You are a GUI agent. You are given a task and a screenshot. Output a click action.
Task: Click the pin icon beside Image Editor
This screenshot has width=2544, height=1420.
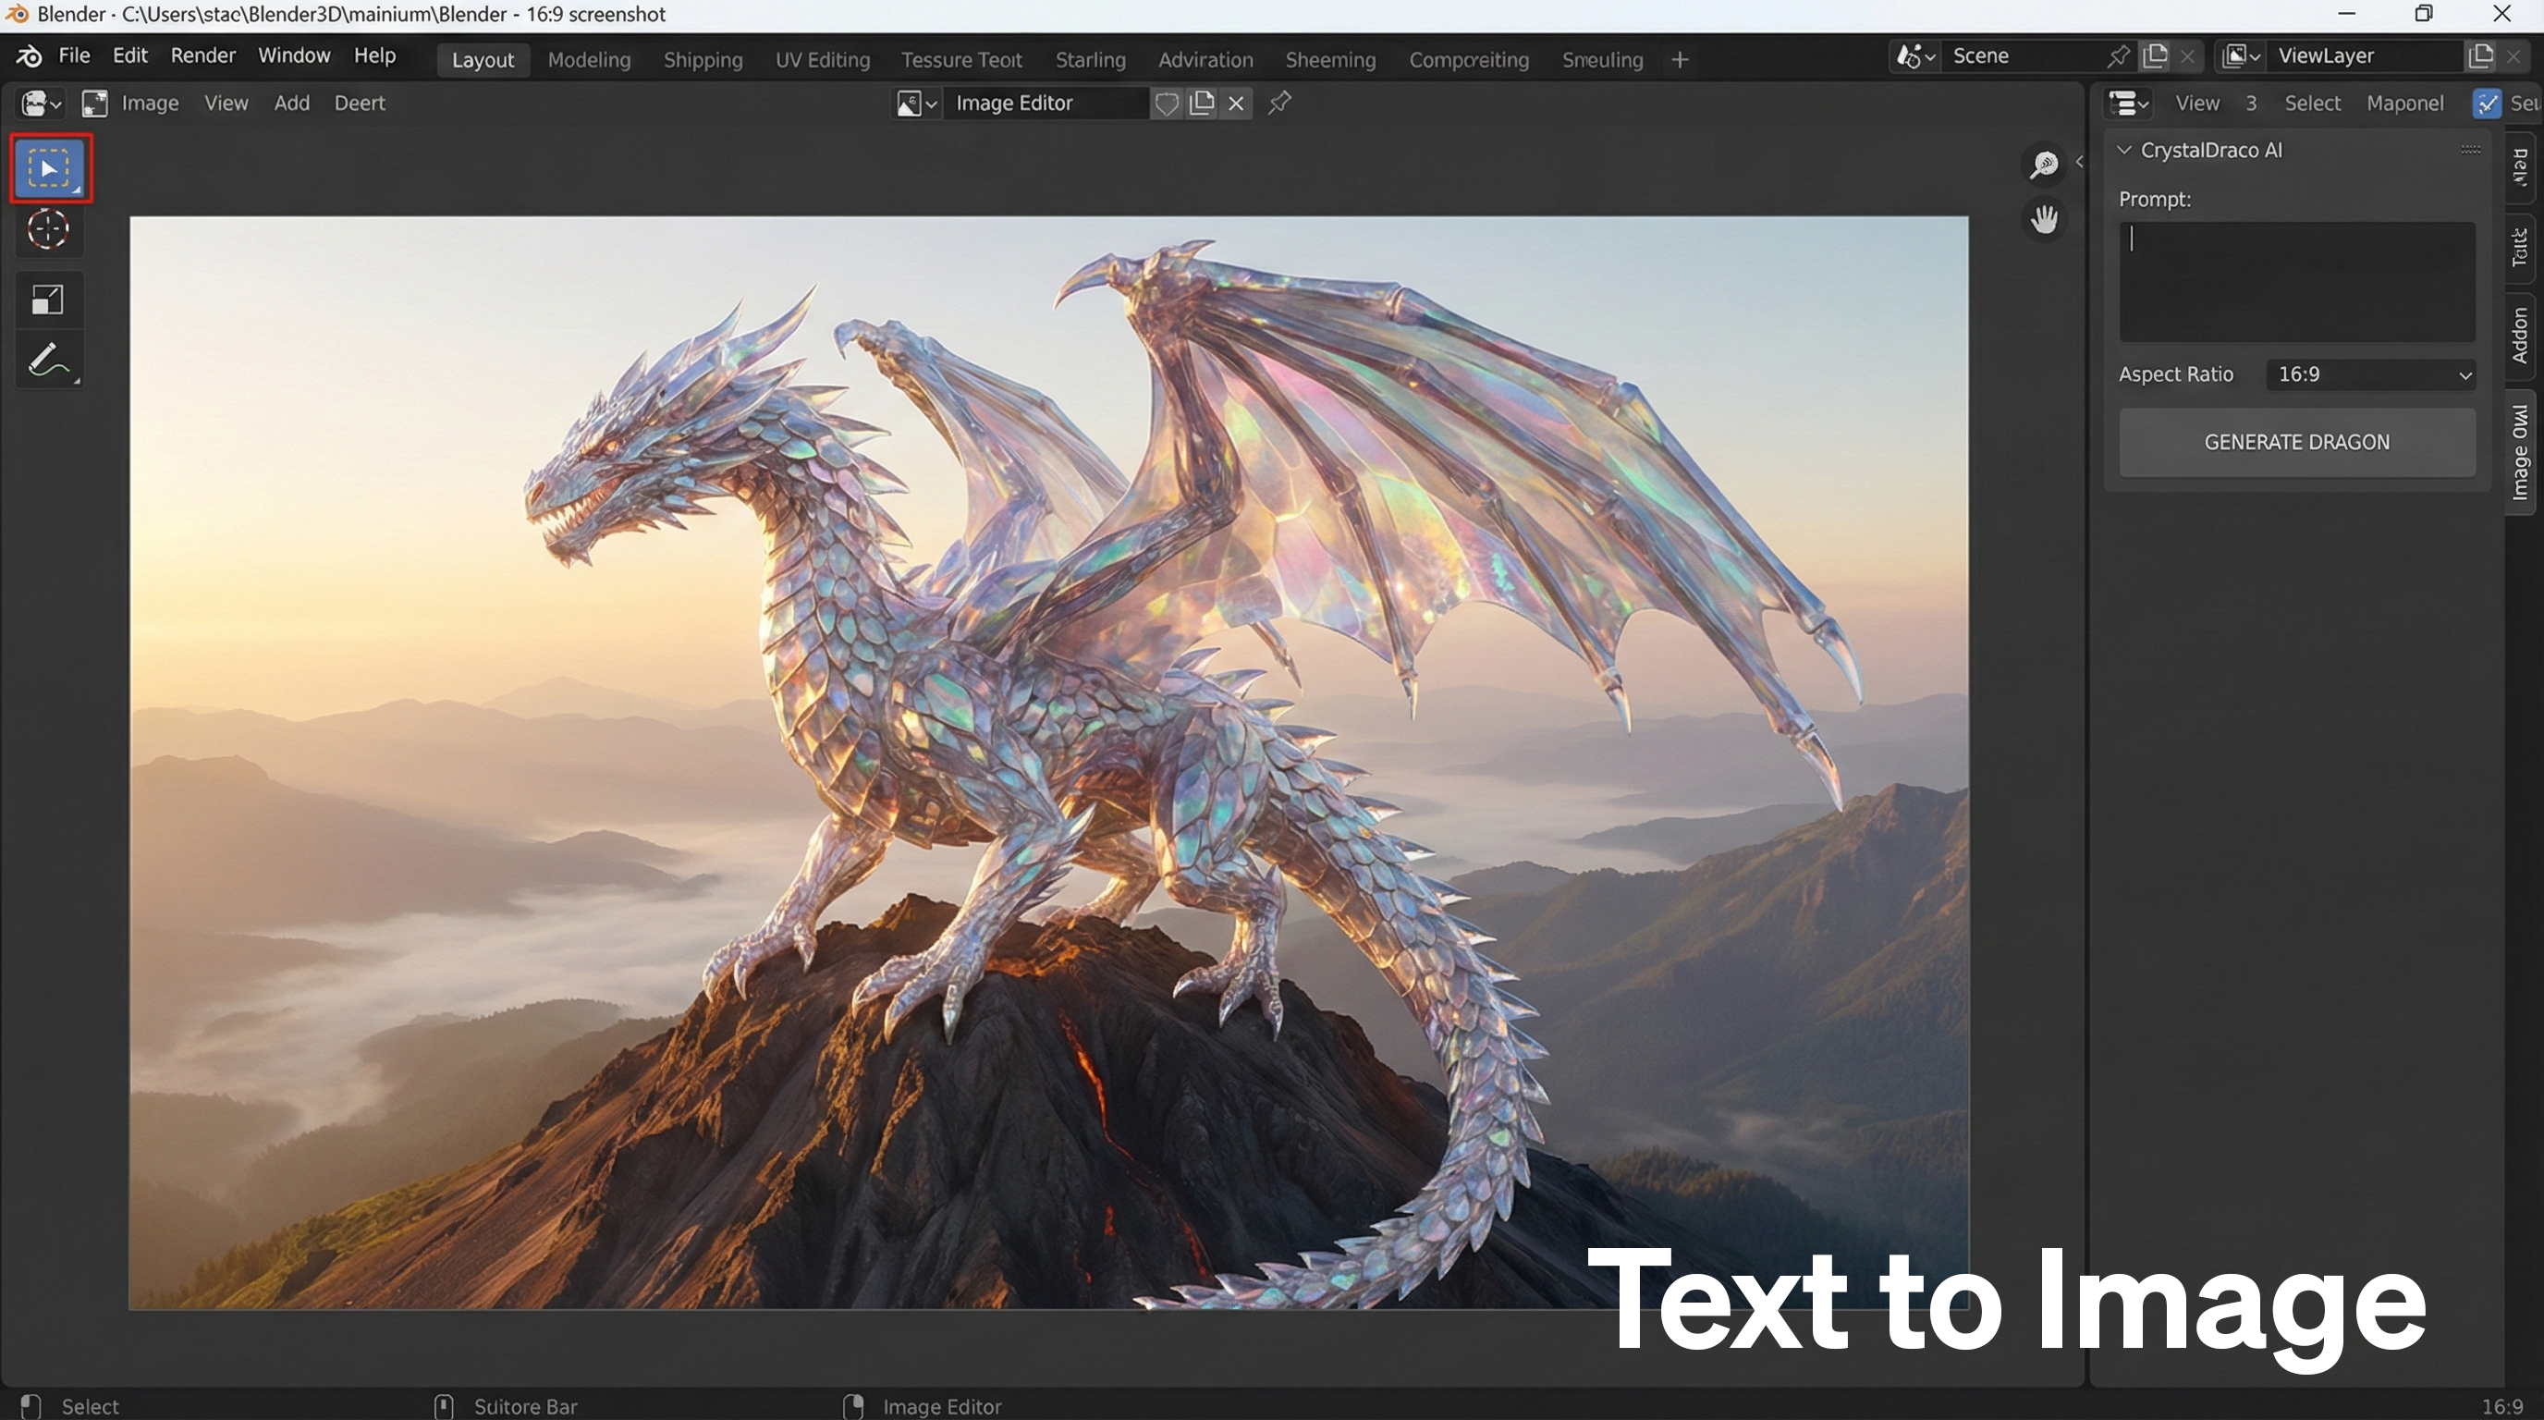[1280, 103]
